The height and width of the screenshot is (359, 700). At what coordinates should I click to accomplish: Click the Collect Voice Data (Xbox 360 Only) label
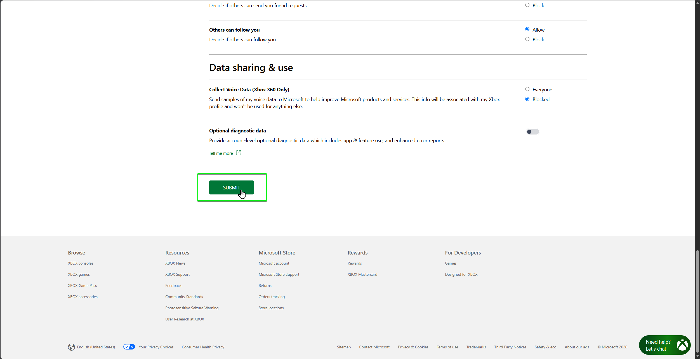tap(249, 89)
